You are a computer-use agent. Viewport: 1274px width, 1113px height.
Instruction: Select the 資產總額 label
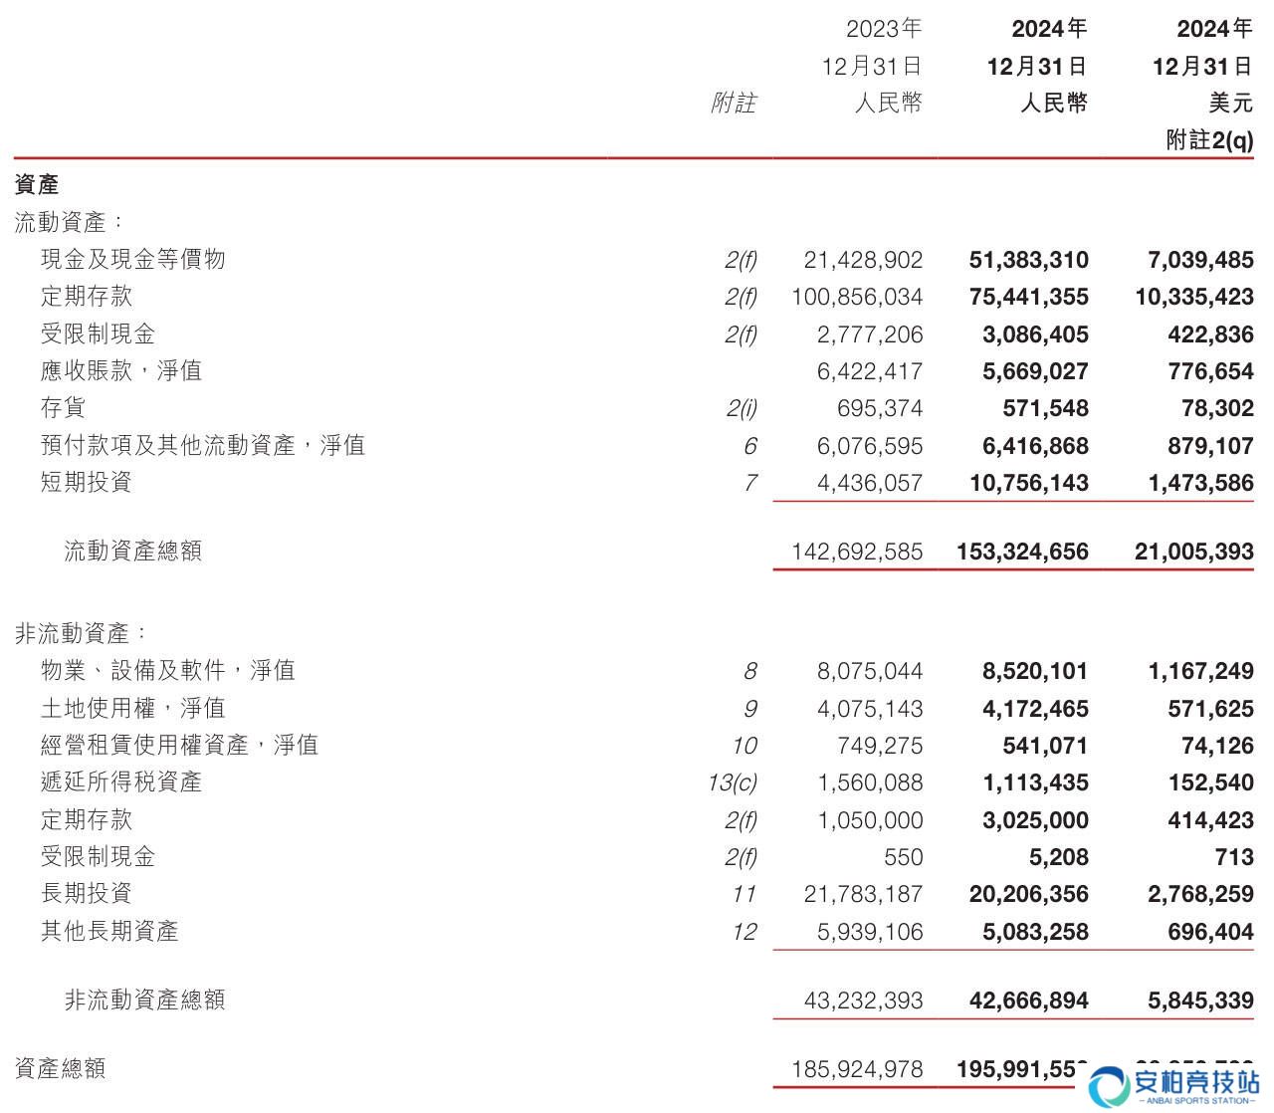[x=61, y=1069]
